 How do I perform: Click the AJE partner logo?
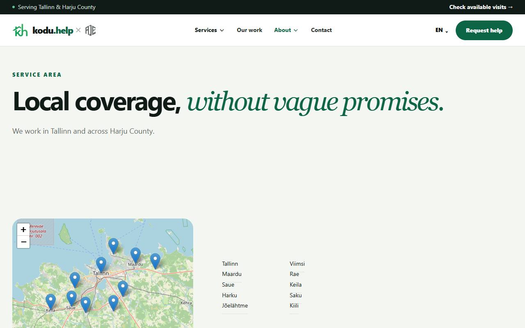pyautogui.click(x=91, y=30)
